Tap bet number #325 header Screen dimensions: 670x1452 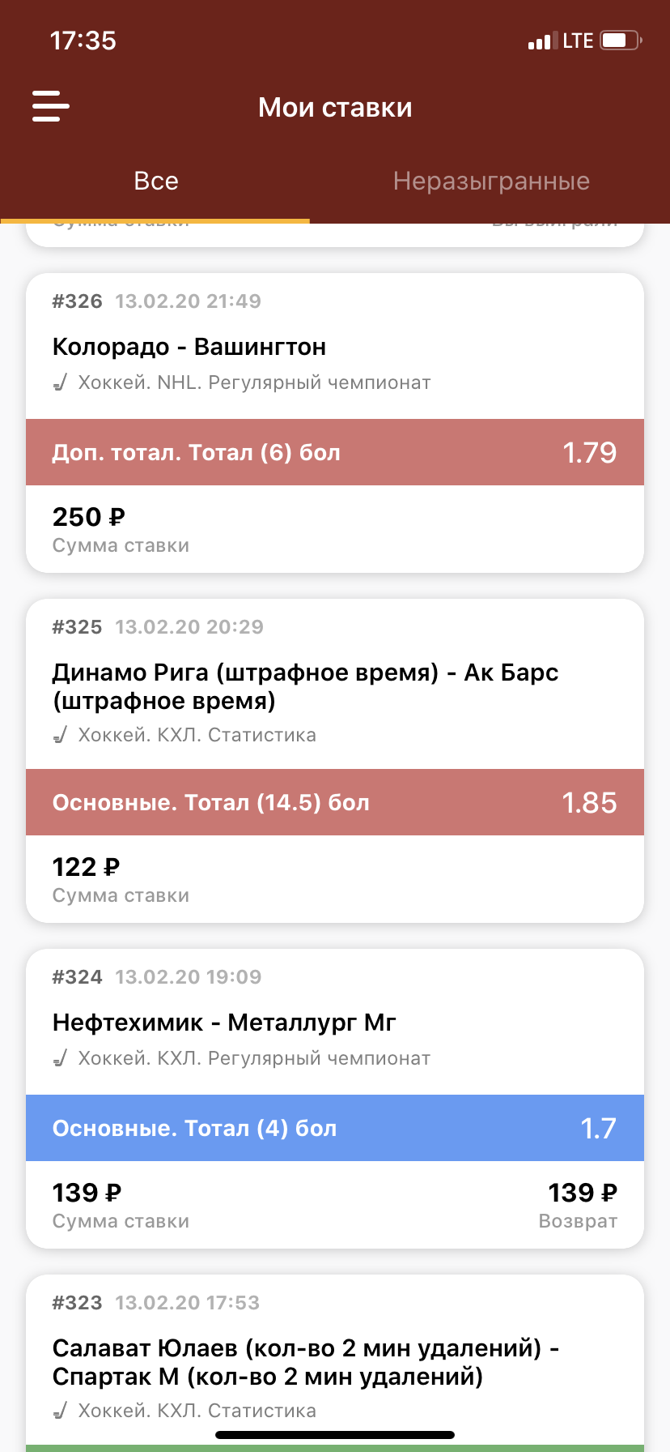pos(78,627)
